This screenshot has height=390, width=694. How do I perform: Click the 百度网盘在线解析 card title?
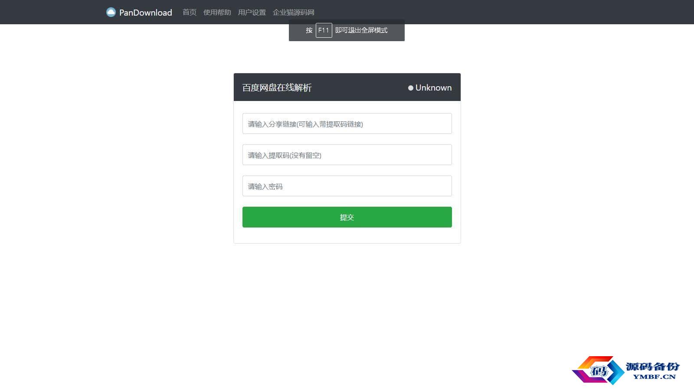pyautogui.click(x=277, y=88)
